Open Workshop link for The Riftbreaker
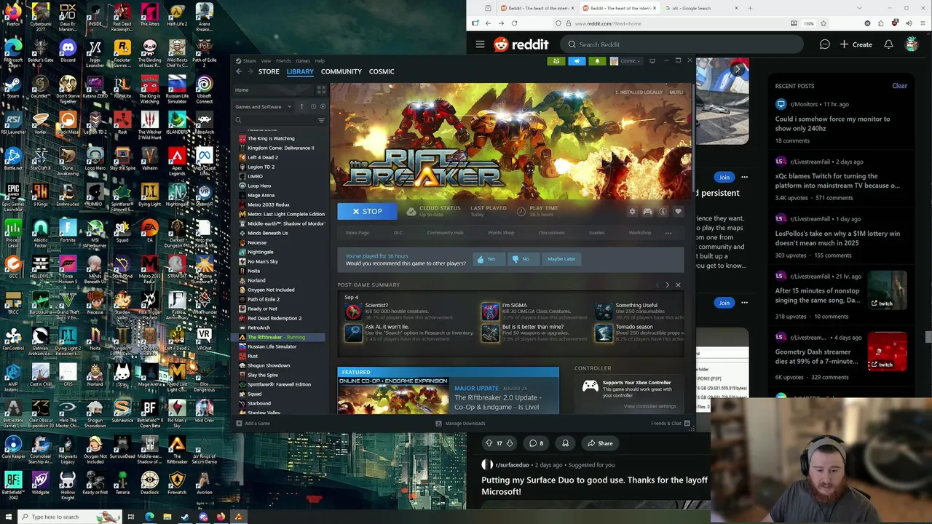932x524 pixels. pyautogui.click(x=640, y=233)
